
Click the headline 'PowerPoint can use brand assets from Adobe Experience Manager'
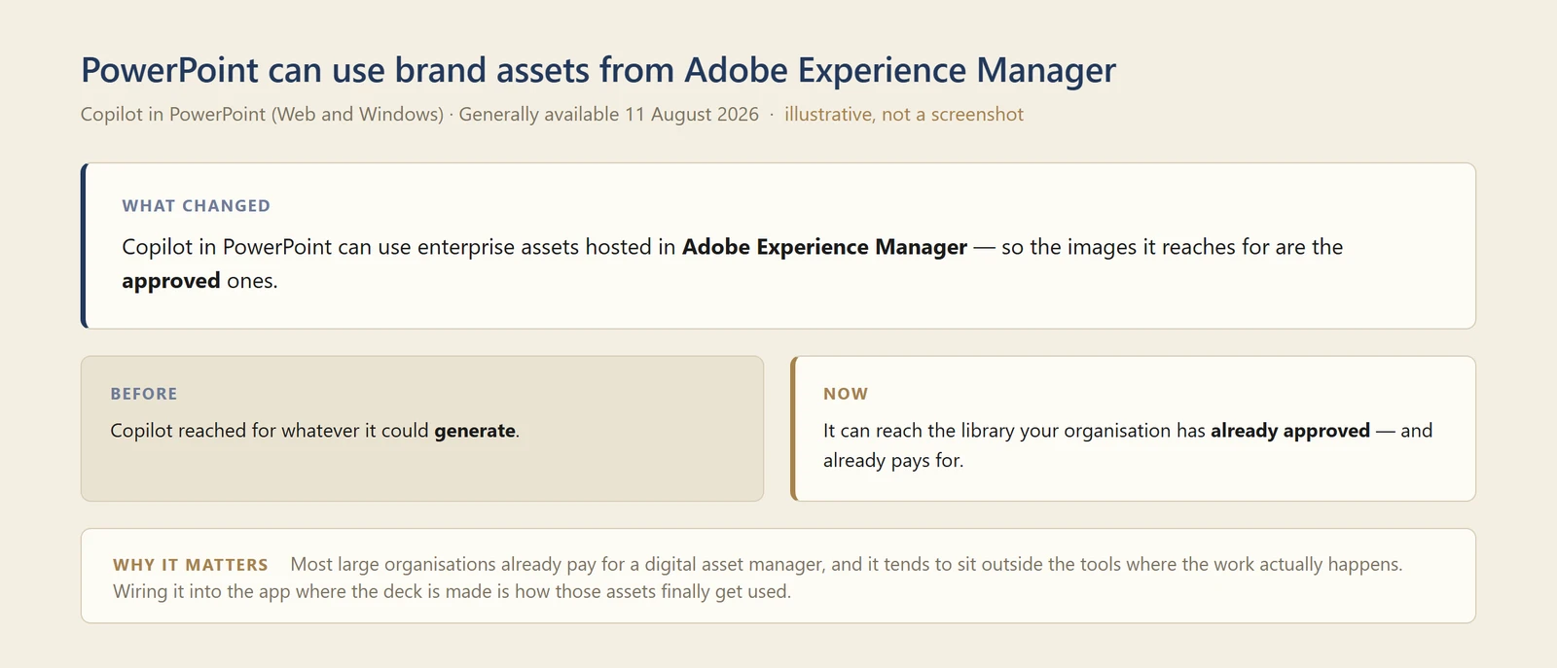[597, 71]
